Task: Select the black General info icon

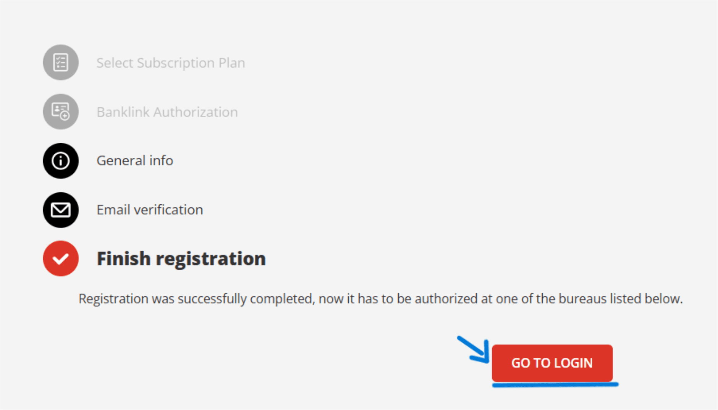Action: click(x=61, y=161)
